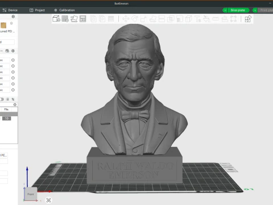
Task: Edit the third filament row's preset
Action: [x=13, y=72]
